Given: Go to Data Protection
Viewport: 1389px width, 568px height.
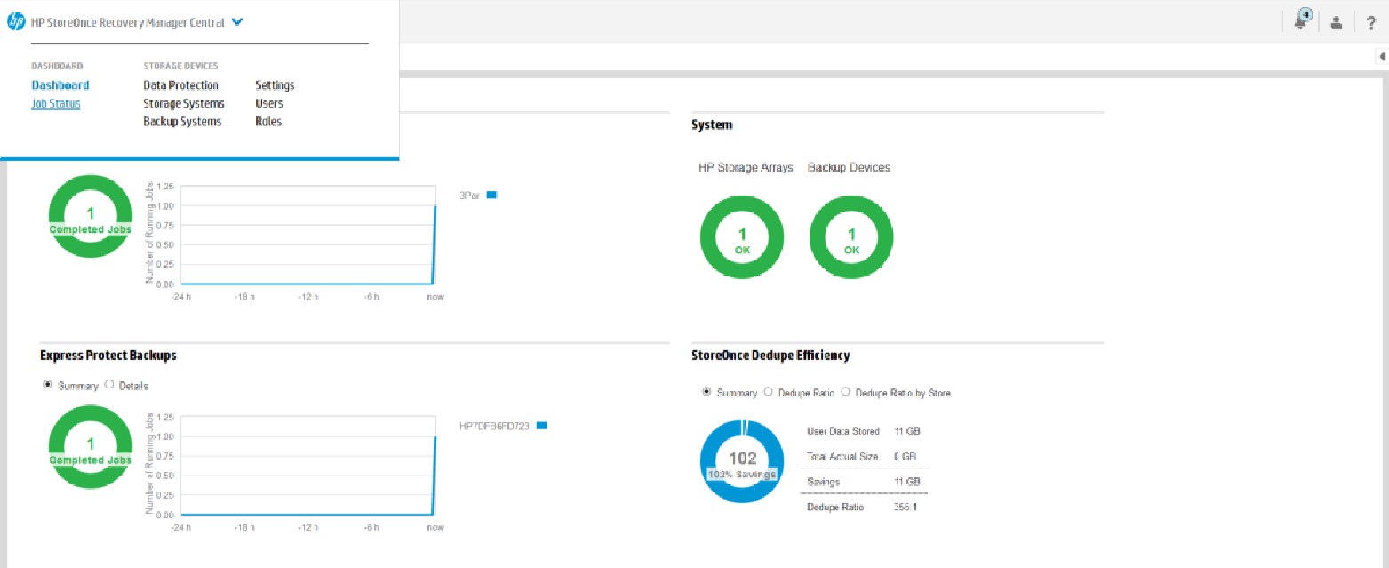Looking at the screenshot, I should pos(180,85).
